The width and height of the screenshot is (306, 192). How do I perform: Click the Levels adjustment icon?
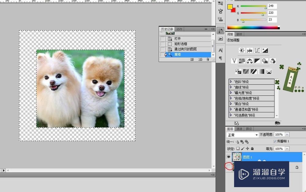[x=250, y=50]
